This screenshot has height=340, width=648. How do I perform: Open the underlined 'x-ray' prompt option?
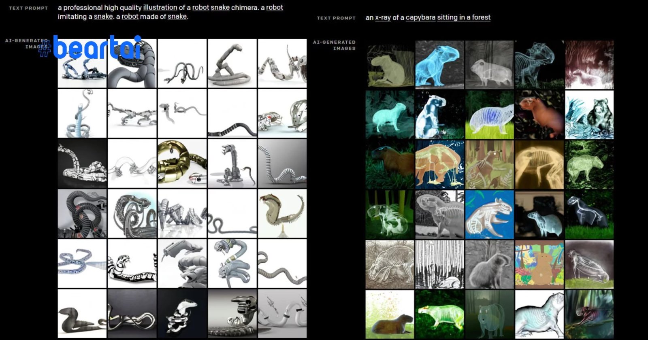tap(383, 17)
